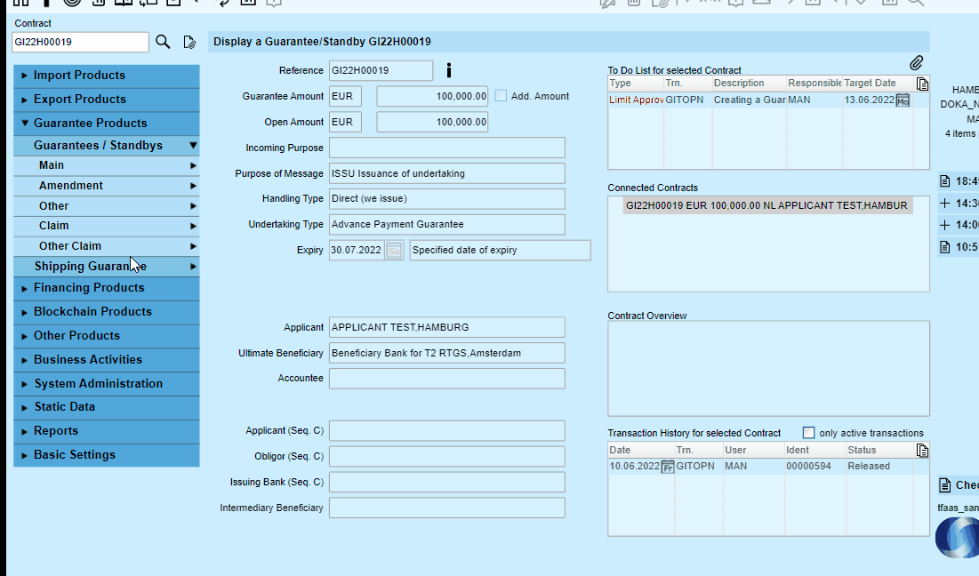Click the Expiry date field 30.07.2022

click(x=357, y=251)
